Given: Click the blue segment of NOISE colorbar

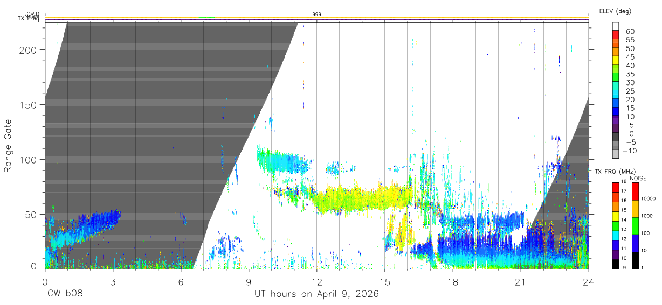Looking at the screenshot, I should pyautogui.click(x=635, y=243).
